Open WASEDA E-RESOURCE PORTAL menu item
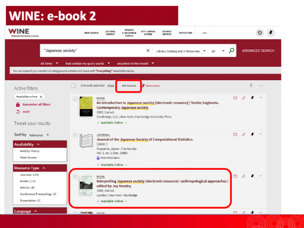The width and height of the screenshot is (304, 228). (129, 33)
